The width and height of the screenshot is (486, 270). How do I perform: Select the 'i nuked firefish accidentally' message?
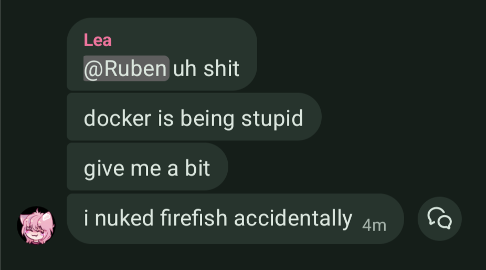pos(235,219)
